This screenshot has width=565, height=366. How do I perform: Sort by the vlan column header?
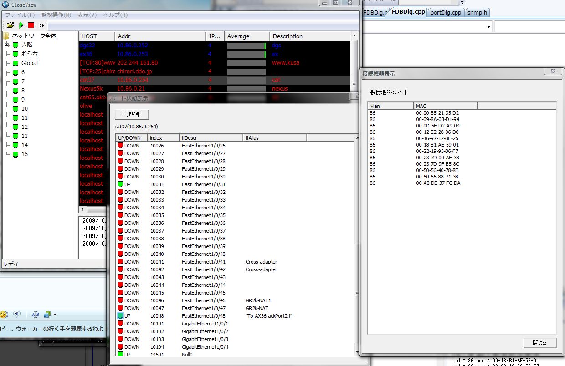coord(390,106)
